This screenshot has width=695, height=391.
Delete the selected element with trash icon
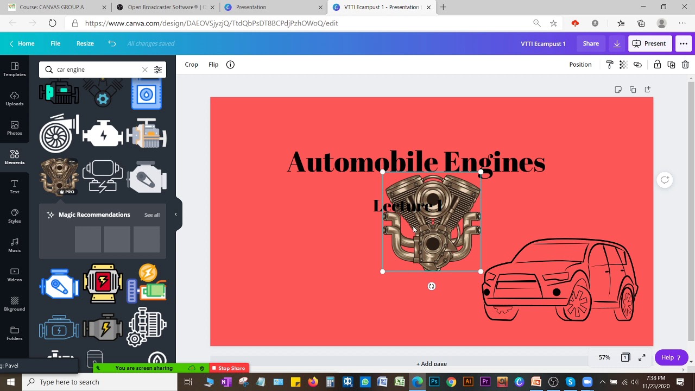pyautogui.click(x=685, y=65)
